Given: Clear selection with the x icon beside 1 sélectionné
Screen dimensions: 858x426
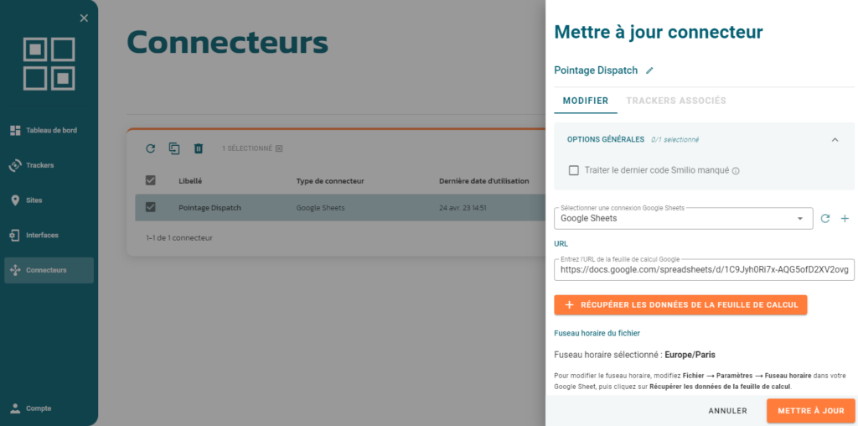Looking at the screenshot, I should [x=279, y=148].
